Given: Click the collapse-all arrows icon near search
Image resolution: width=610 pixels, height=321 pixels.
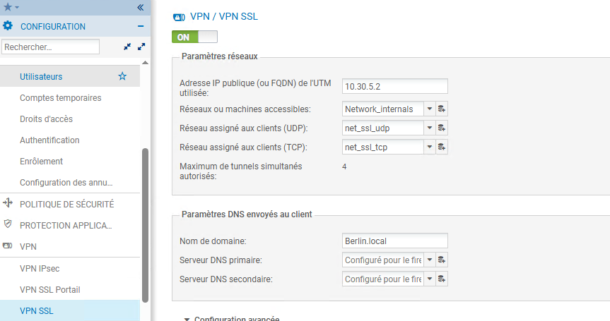Looking at the screenshot, I should 127,47.
